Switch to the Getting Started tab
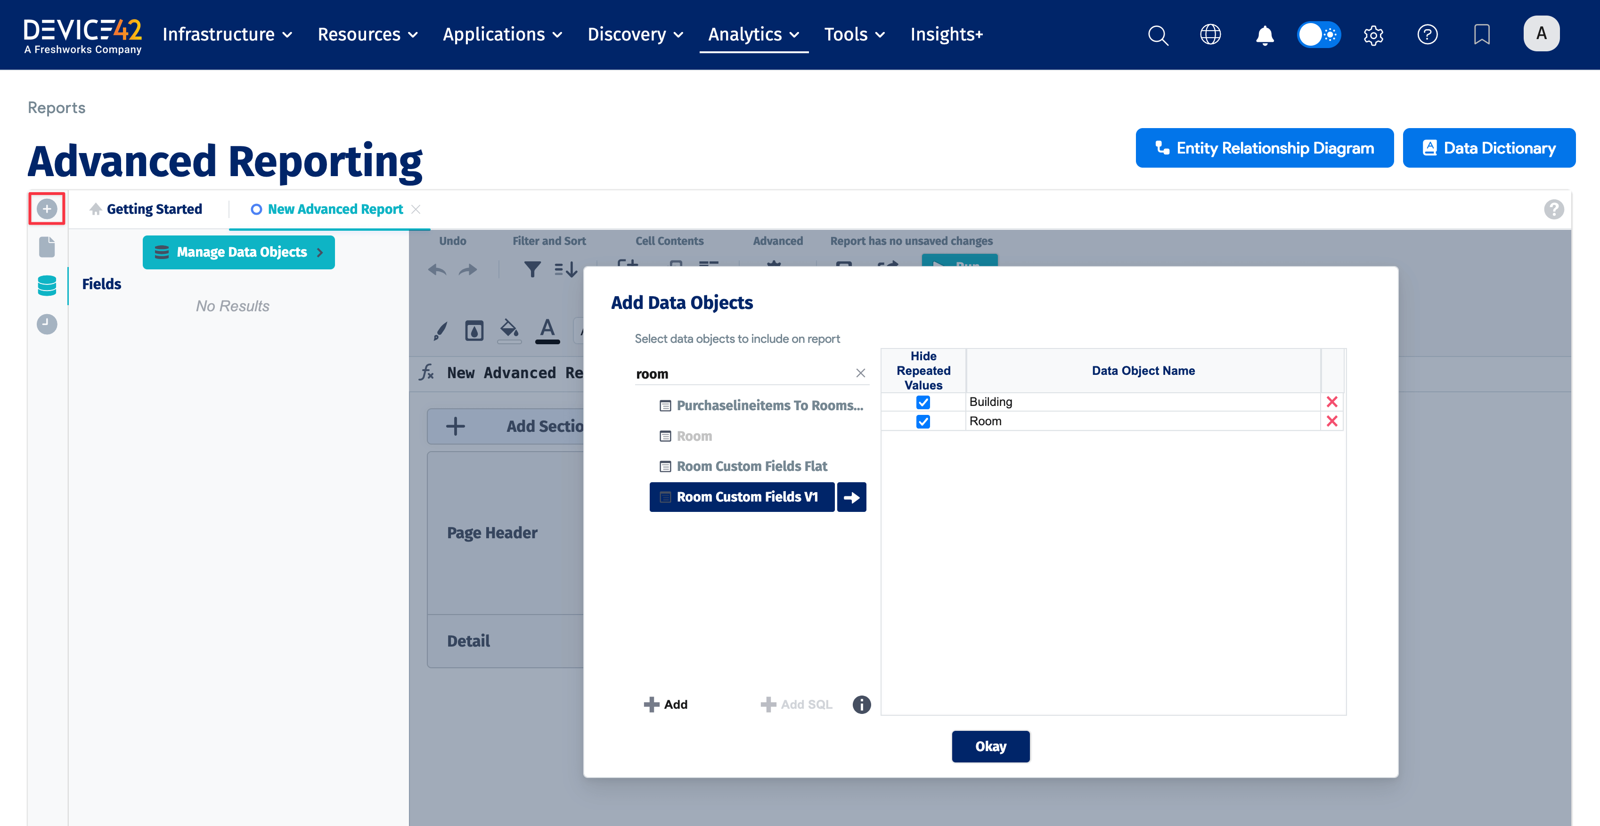The image size is (1600, 826). 146,209
